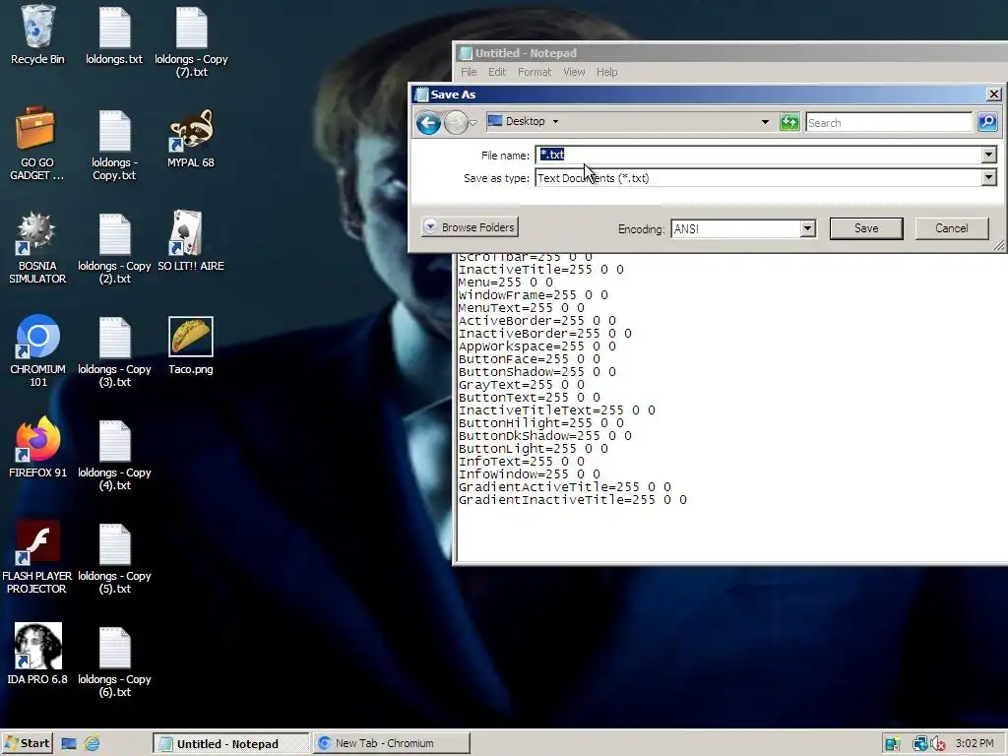Click the Menu=255 0 0 line
The image size is (1008, 756).
505,282
